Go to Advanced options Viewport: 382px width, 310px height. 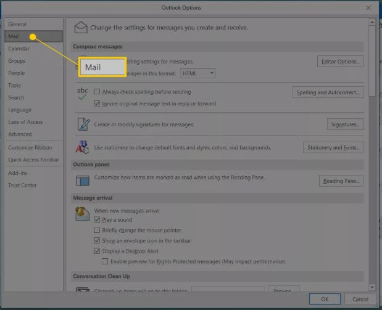point(33,134)
